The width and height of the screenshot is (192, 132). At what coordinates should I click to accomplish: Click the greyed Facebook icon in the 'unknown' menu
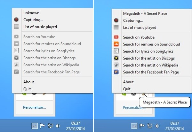[x=16, y=72]
